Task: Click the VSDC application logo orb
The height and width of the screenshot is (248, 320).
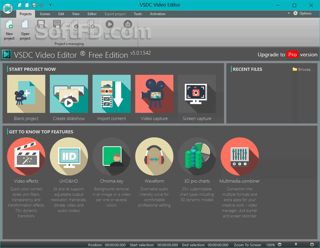Action: pos(8,8)
